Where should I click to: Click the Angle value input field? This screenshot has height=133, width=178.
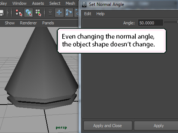pos(151,23)
